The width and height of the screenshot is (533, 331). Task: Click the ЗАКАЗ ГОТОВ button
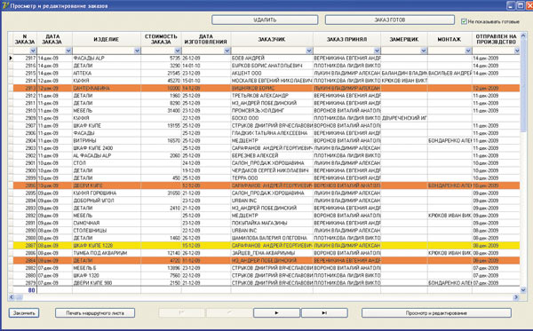click(x=390, y=20)
